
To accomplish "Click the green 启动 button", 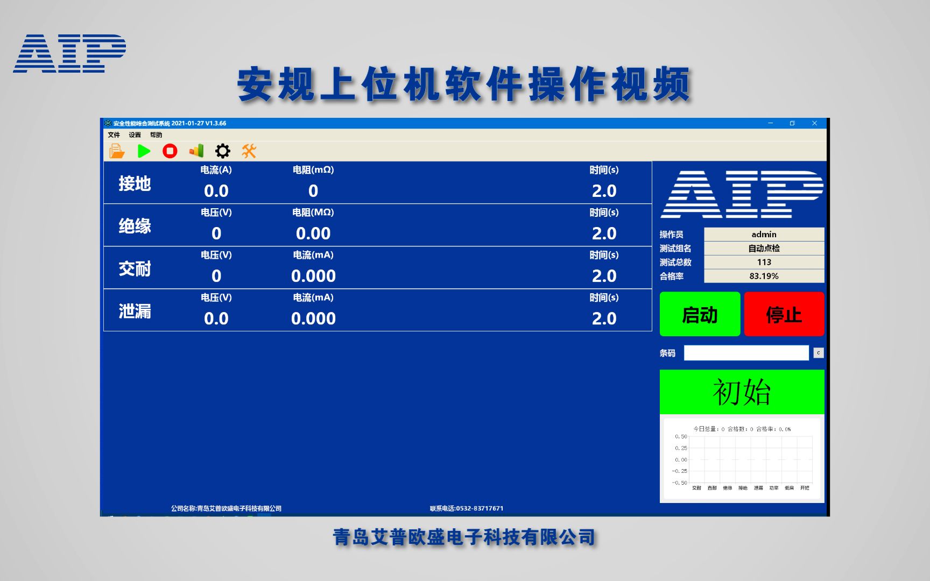I will point(700,314).
